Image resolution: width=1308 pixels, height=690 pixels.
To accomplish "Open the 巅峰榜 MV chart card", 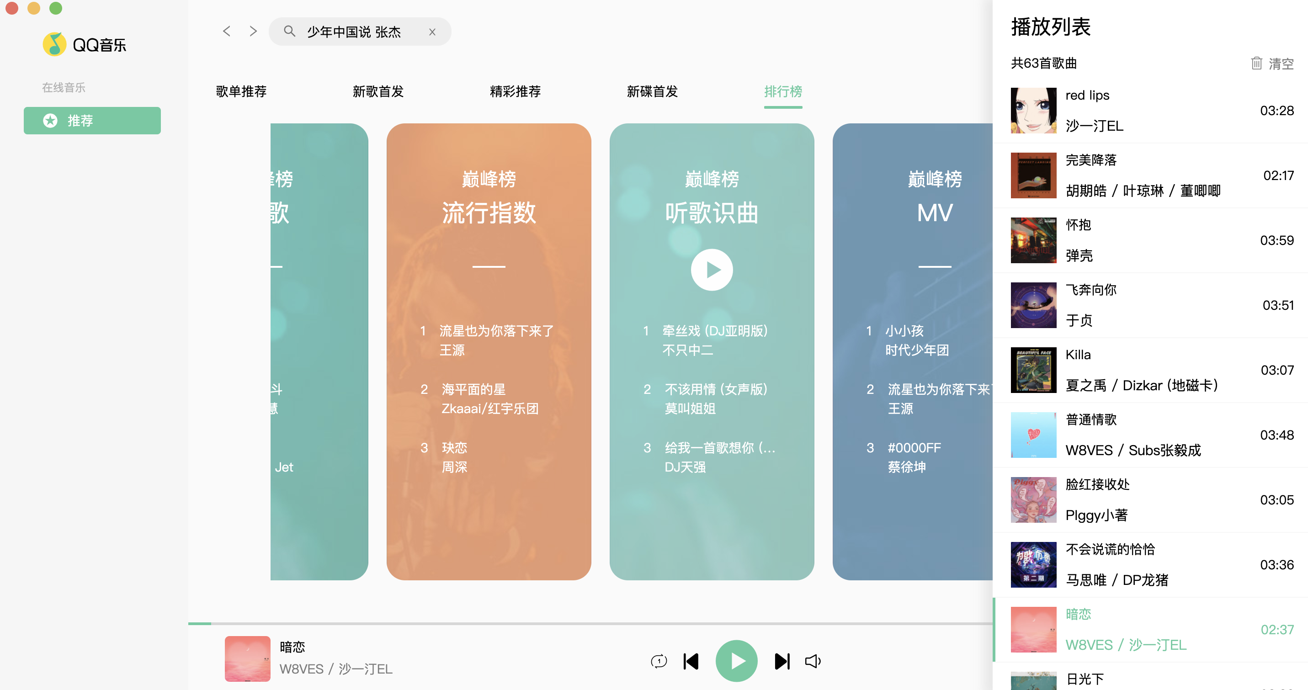I will coord(913,351).
